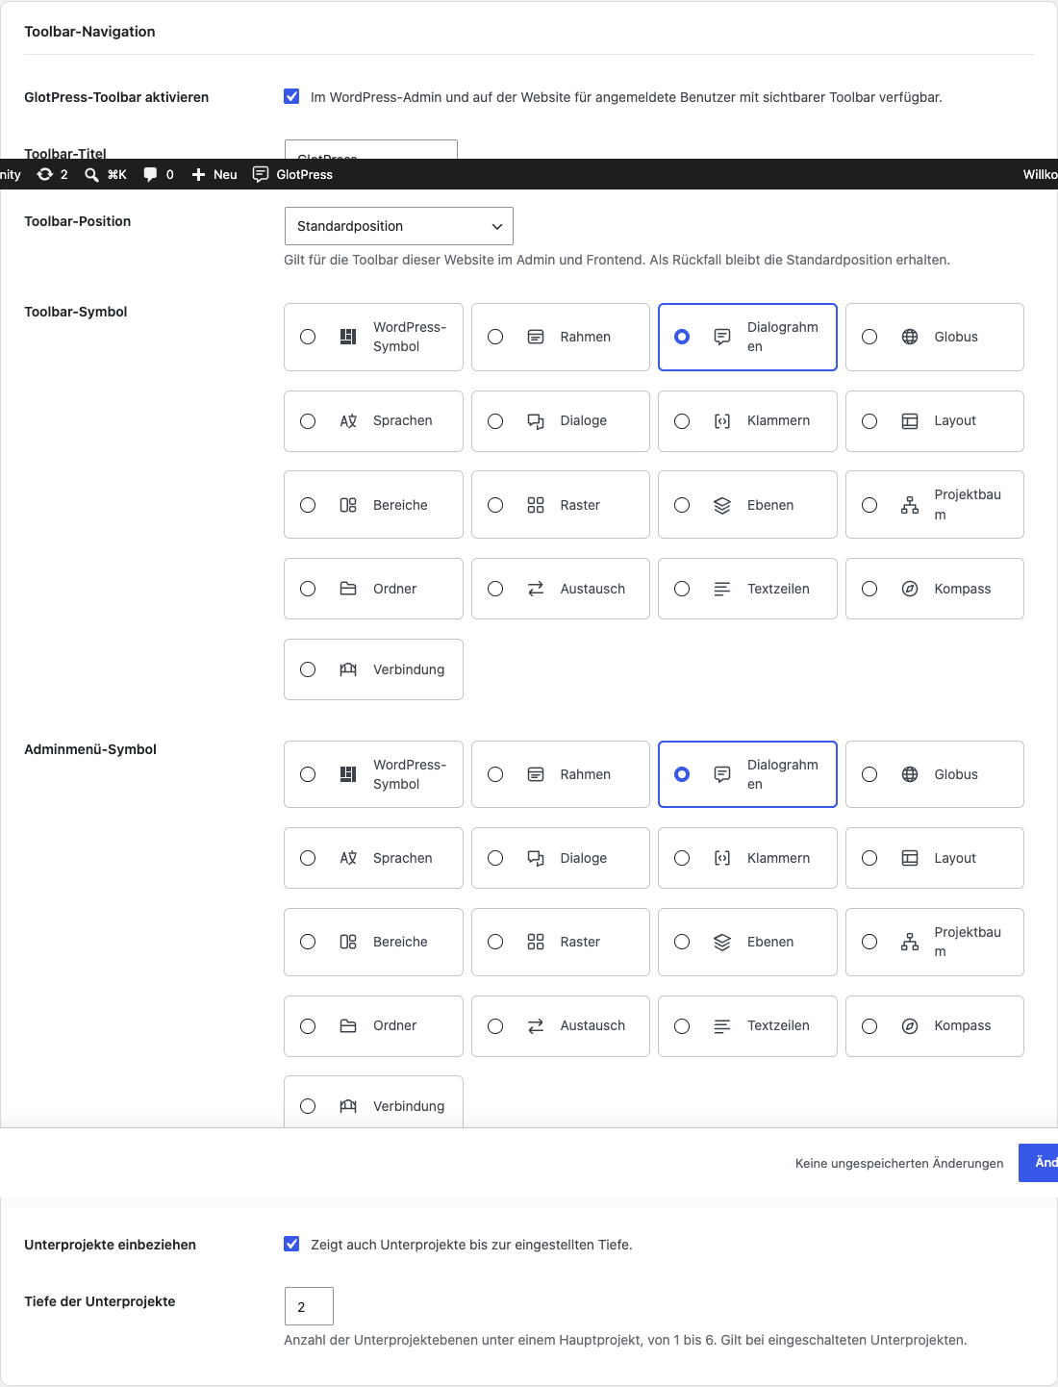1058x1387 pixels.
Task: Focus the Toolbar-Titel text field
Action: pyautogui.click(x=371, y=150)
